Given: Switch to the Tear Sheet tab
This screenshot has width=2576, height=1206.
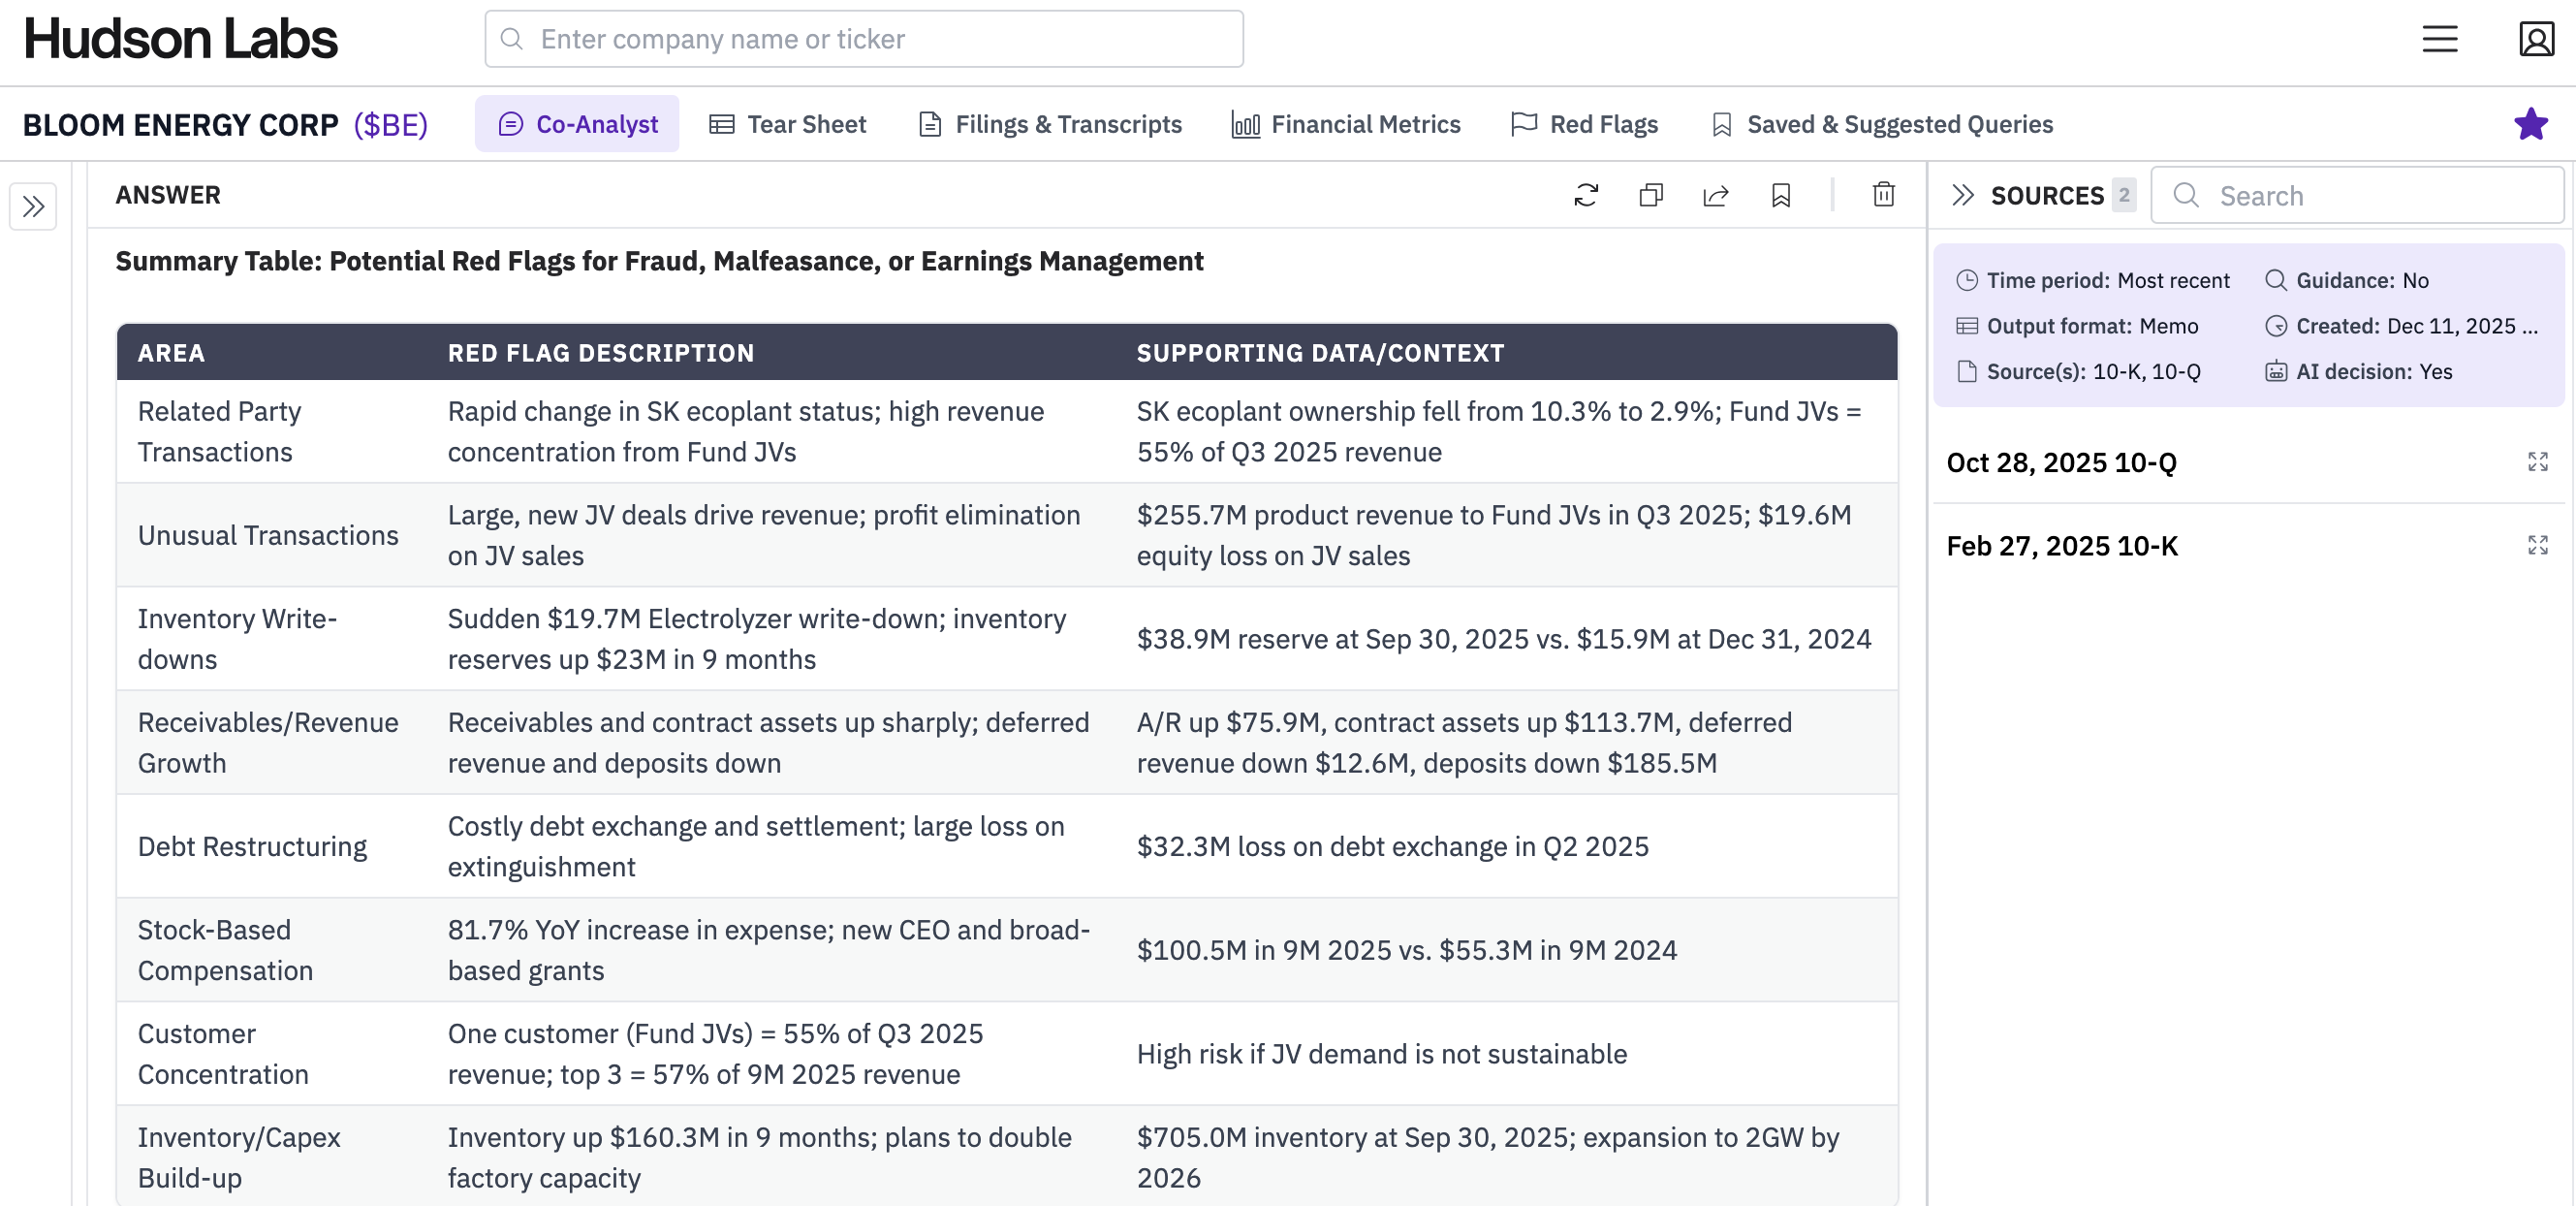Looking at the screenshot, I should click(x=788, y=124).
